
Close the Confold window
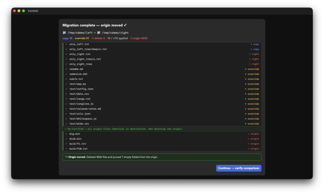(14, 11)
